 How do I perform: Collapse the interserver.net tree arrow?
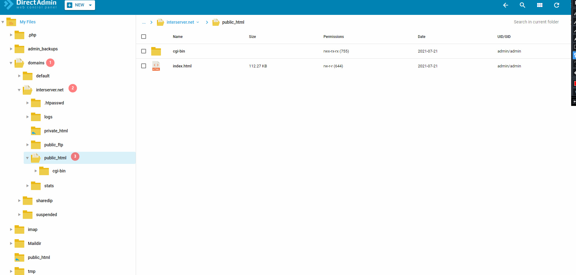[x=19, y=90]
